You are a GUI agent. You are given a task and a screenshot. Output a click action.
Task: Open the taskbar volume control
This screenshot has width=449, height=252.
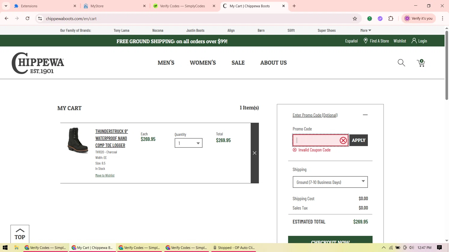pos(412,248)
